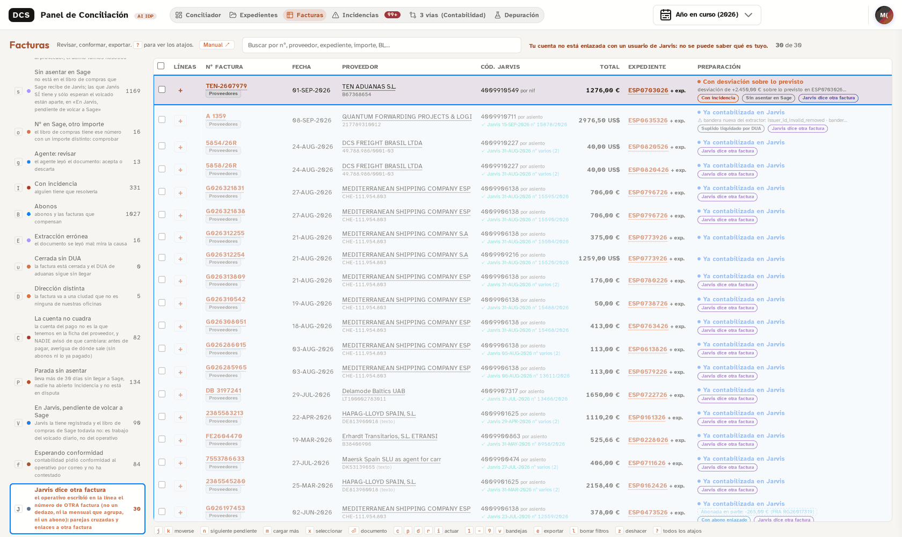This screenshot has width=902, height=537.
Task: Filter by 'La cuenta no cuadra'
Action: coord(78,337)
